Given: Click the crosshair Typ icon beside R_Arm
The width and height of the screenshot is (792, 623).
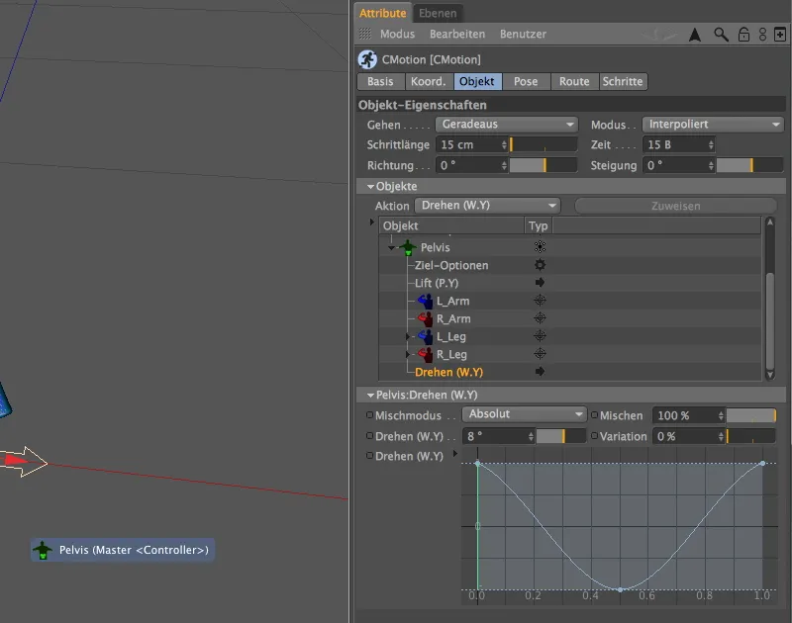Looking at the screenshot, I should click(x=540, y=318).
